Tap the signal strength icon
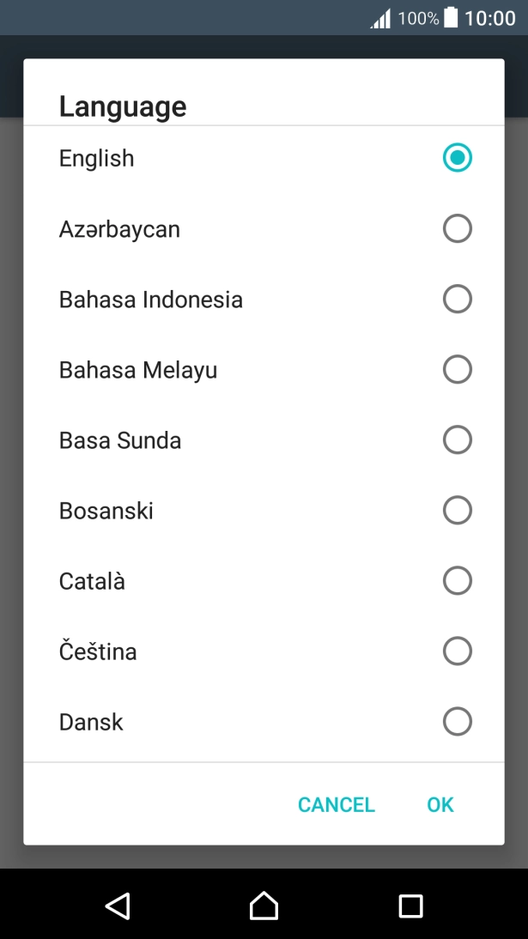The height and width of the screenshot is (939, 528). [x=380, y=18]
